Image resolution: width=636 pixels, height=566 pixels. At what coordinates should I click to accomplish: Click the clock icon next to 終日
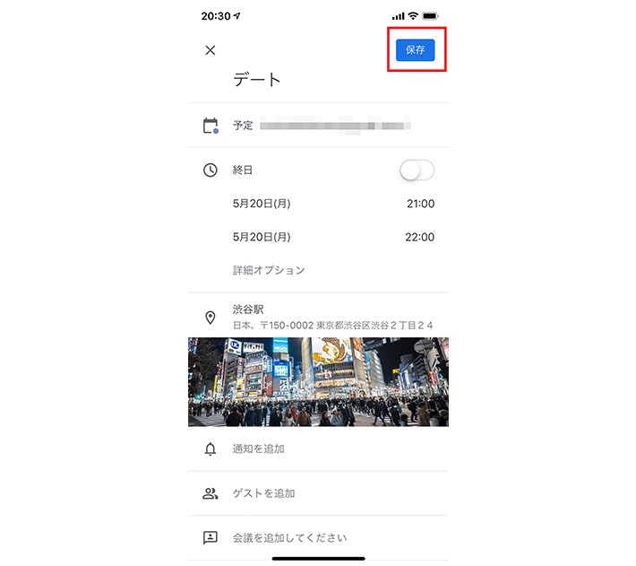[211, 170]
